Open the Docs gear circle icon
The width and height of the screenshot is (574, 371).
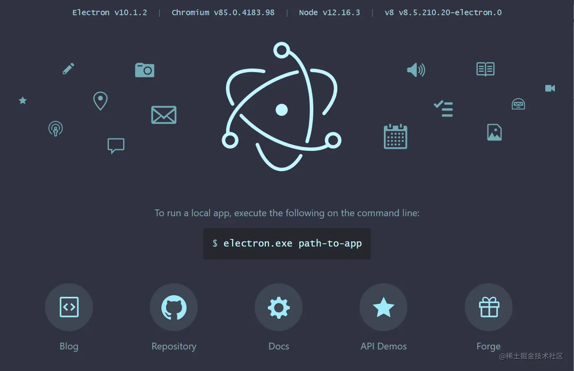[x=279, y=307]
